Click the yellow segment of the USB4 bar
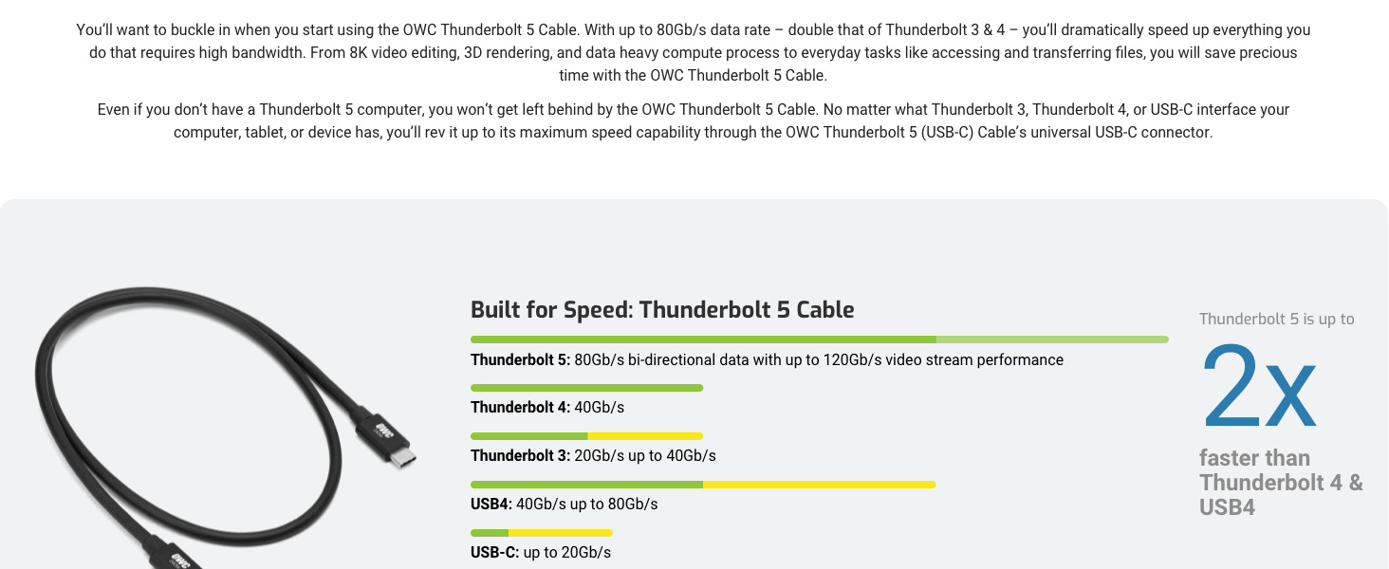Screen dimensions: 1389x569 tap(819, 485)
